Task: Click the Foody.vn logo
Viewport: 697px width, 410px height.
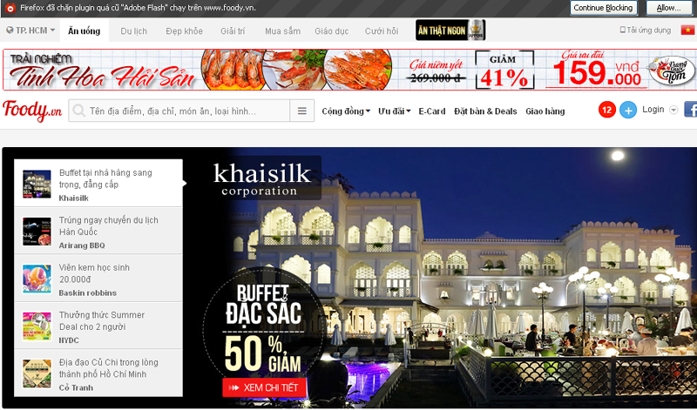Action: (x=32, y=111)
